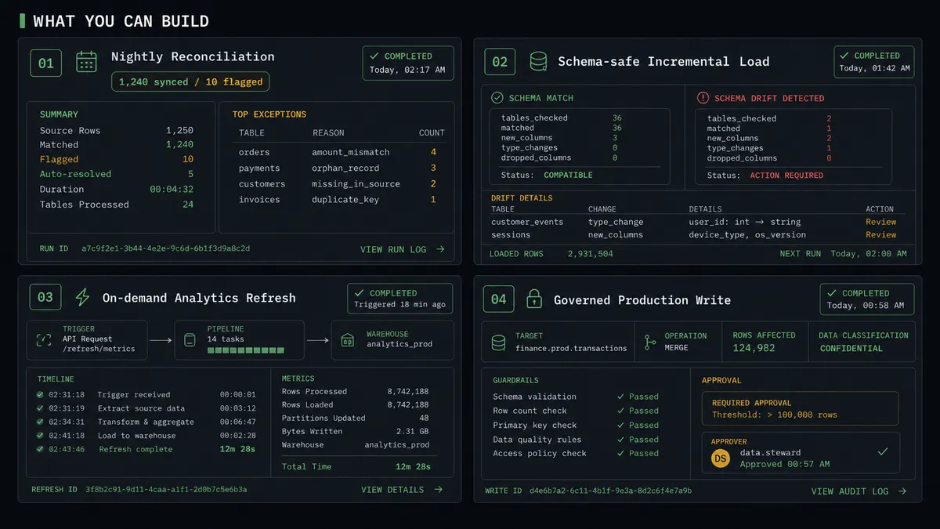Image resolution: width=940 pixels, height=529 pixels.
Task: Click NEXT RUN Today, 02:00 AM
Action: 843,254
